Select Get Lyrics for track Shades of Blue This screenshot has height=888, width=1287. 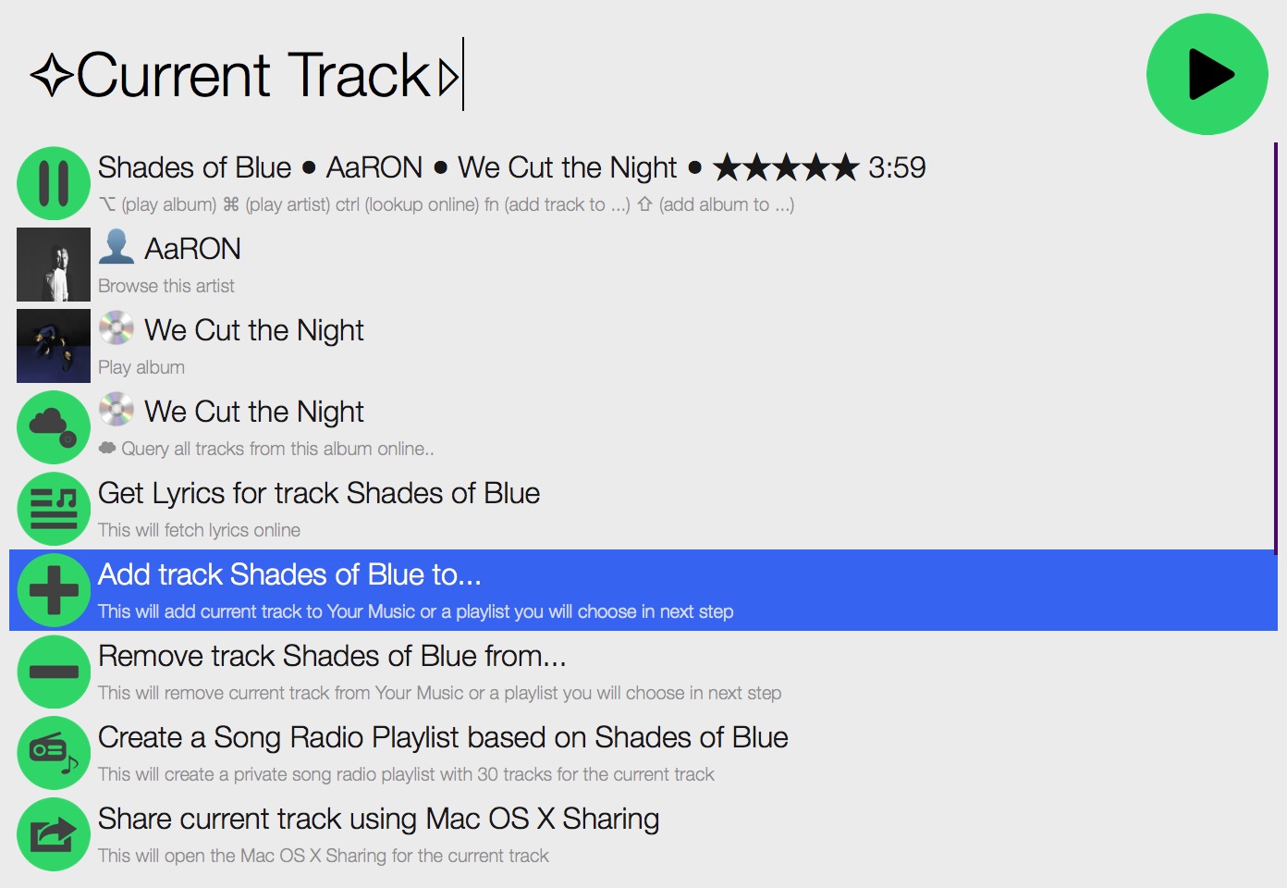[x=643, y=509]
